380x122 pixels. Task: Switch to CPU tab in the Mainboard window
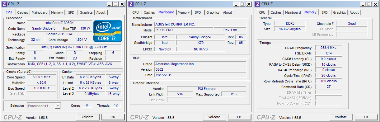(136, 12)
